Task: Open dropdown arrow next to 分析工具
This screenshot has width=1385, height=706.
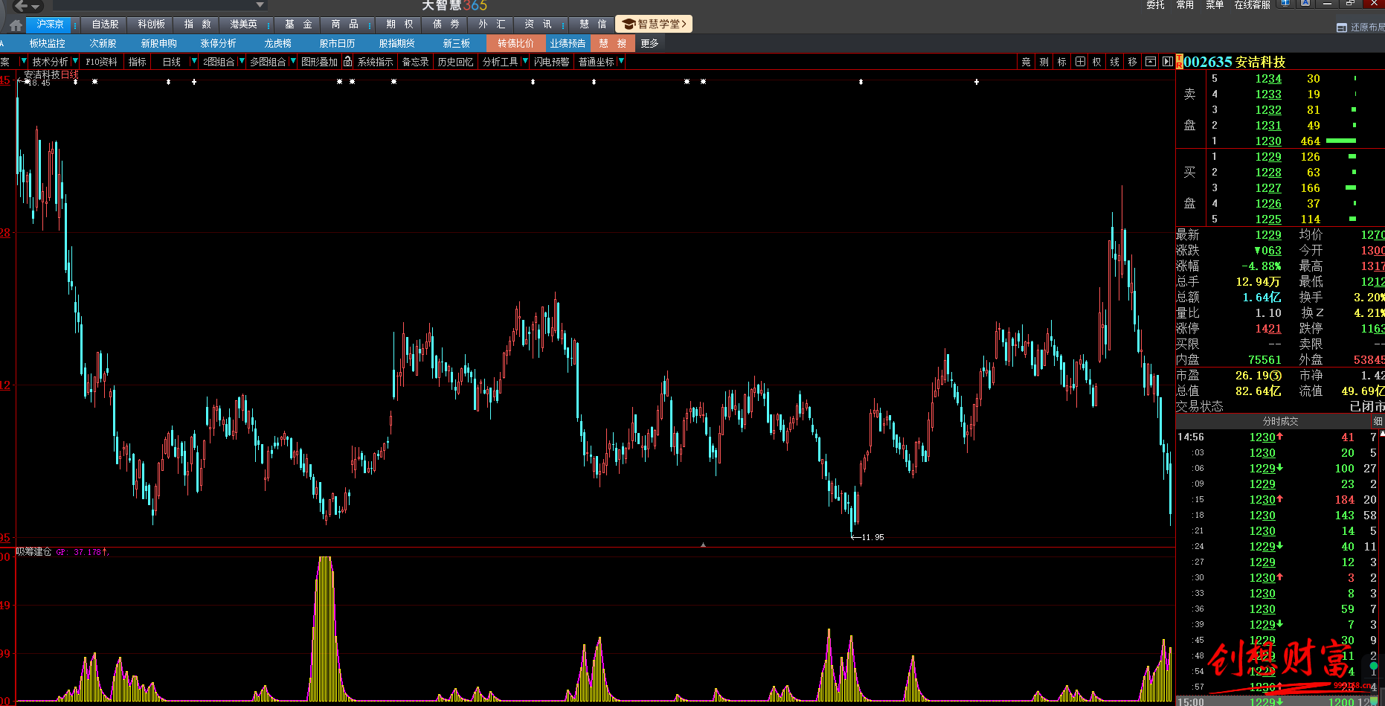Action: pyautogui.click(x=524, y=61)
